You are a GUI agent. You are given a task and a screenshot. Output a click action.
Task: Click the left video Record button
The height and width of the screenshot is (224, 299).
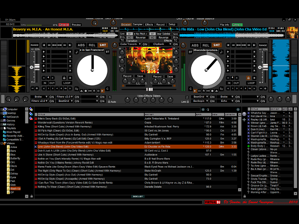click(x=127, y=76)
